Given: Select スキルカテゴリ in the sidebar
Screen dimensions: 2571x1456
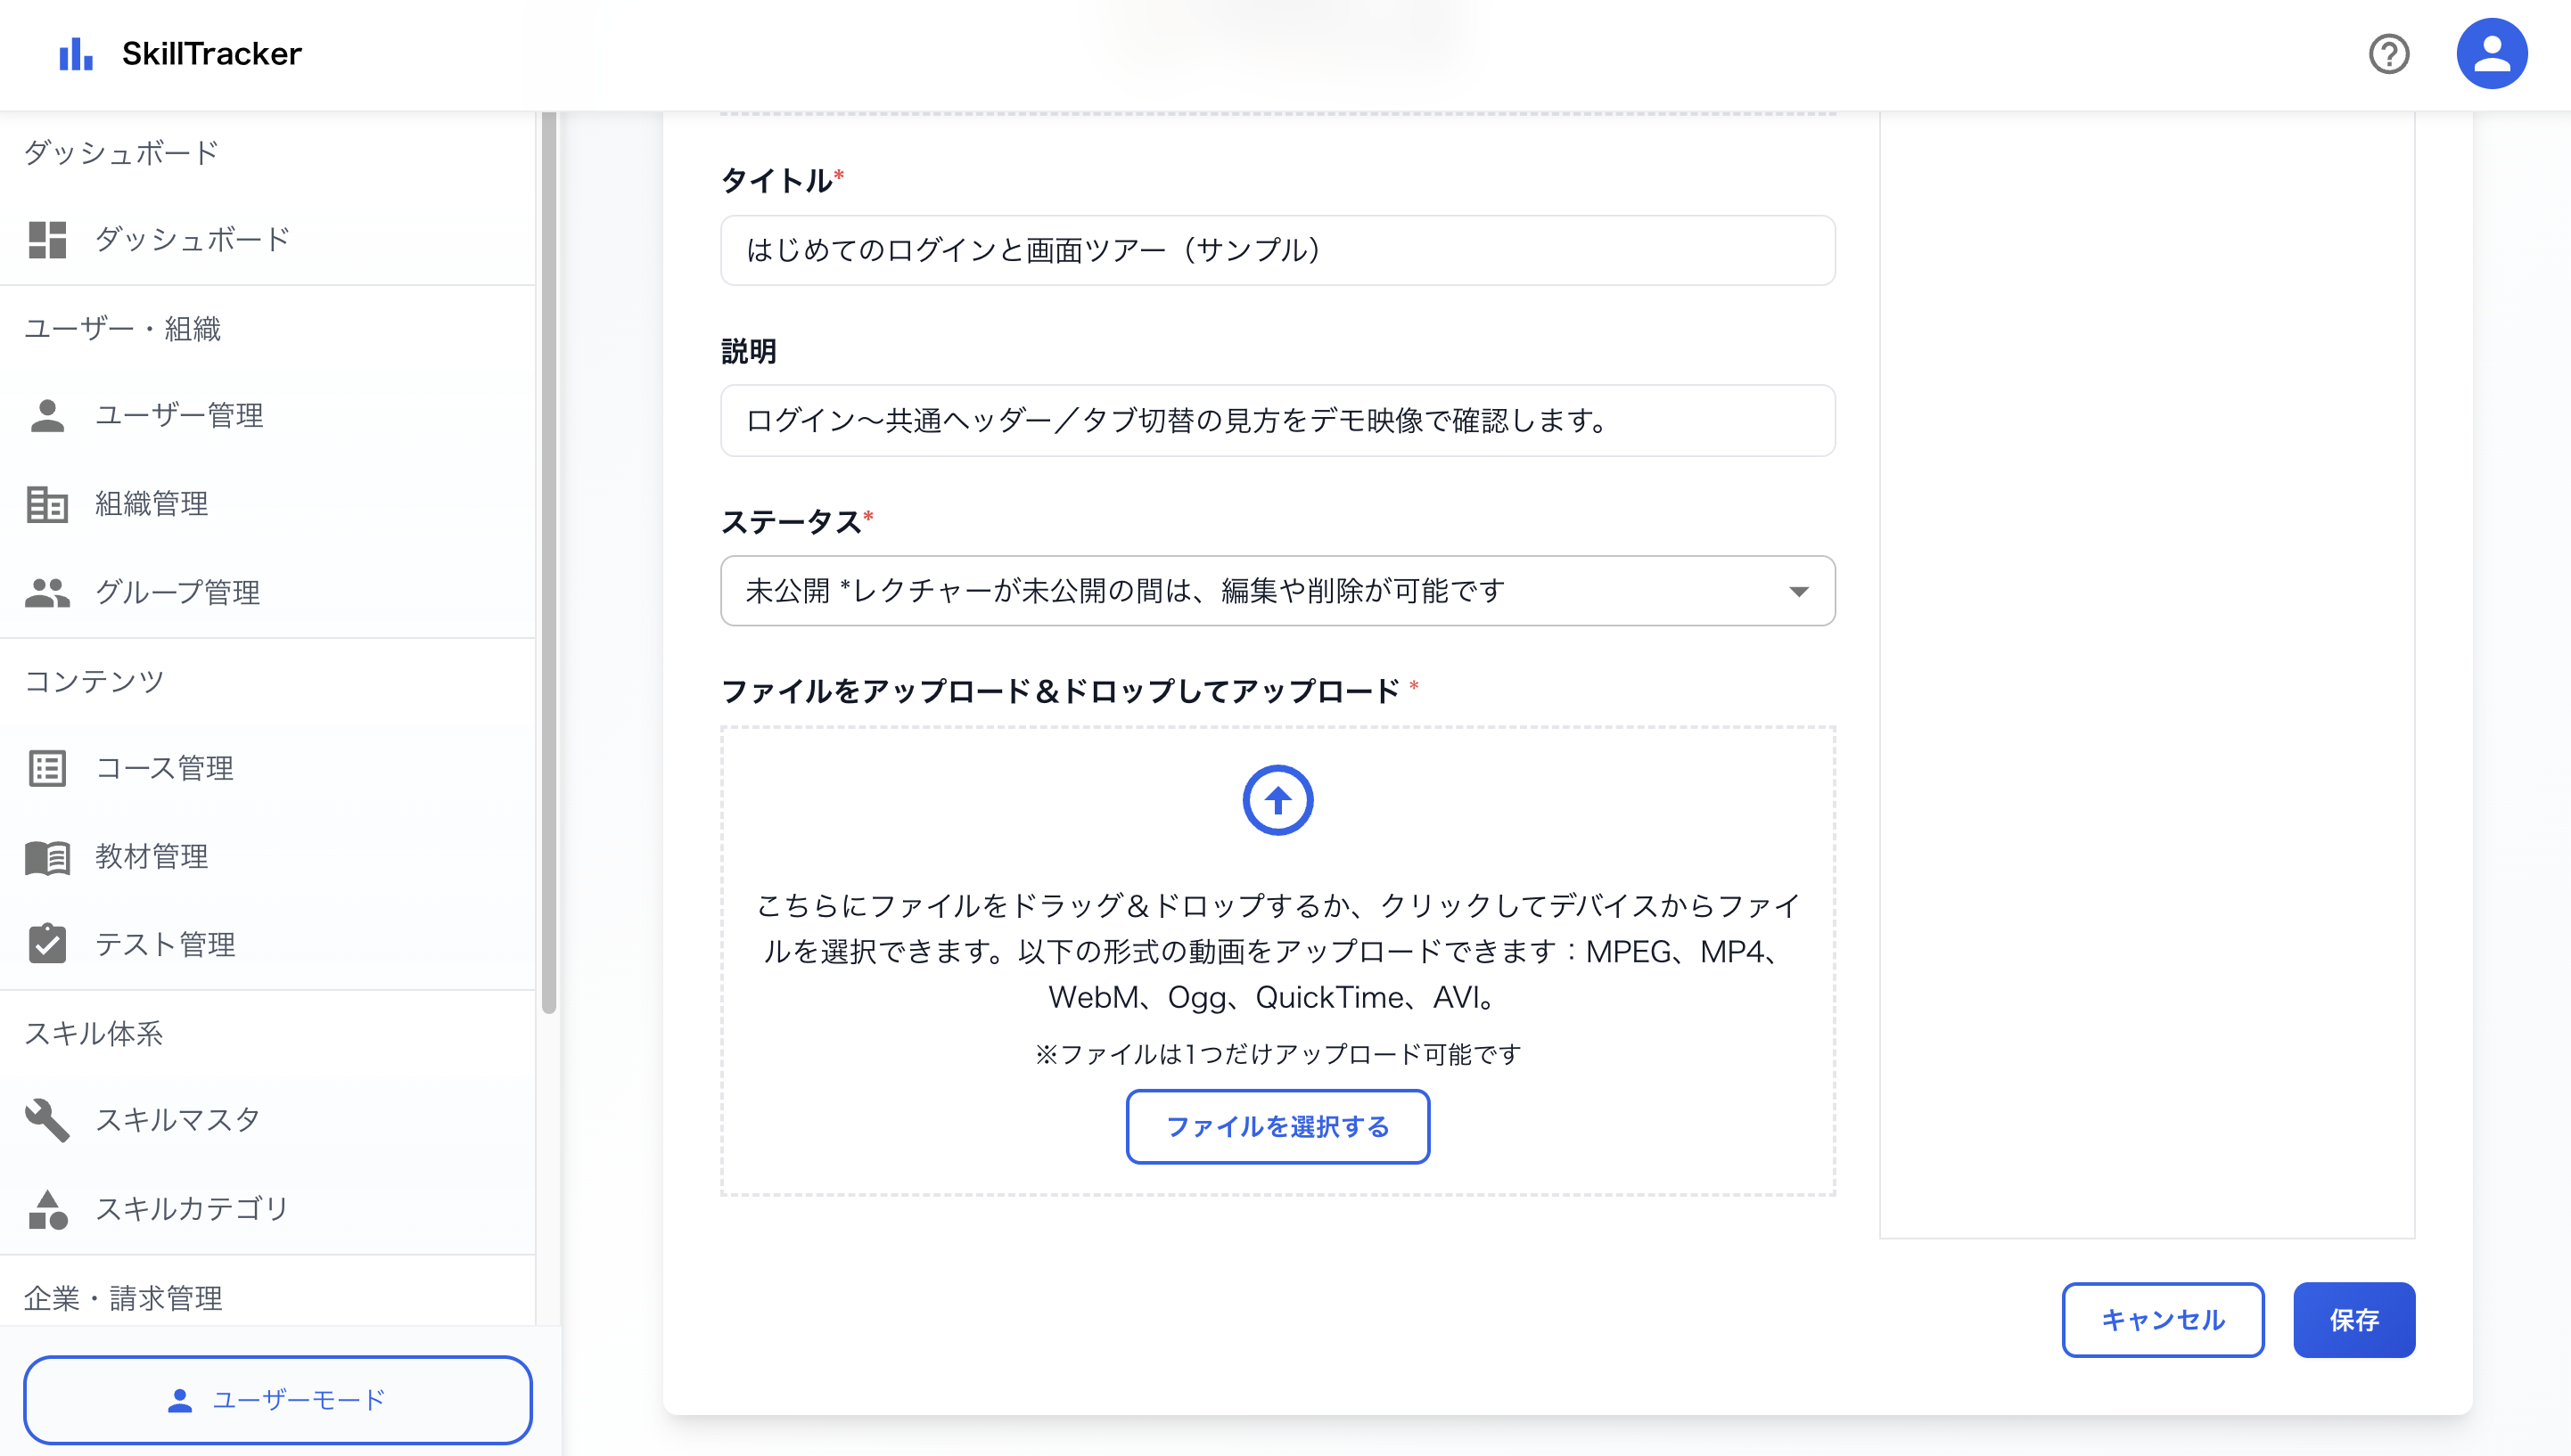Looking at the screenshot, I should click(x=191, y=1208).
